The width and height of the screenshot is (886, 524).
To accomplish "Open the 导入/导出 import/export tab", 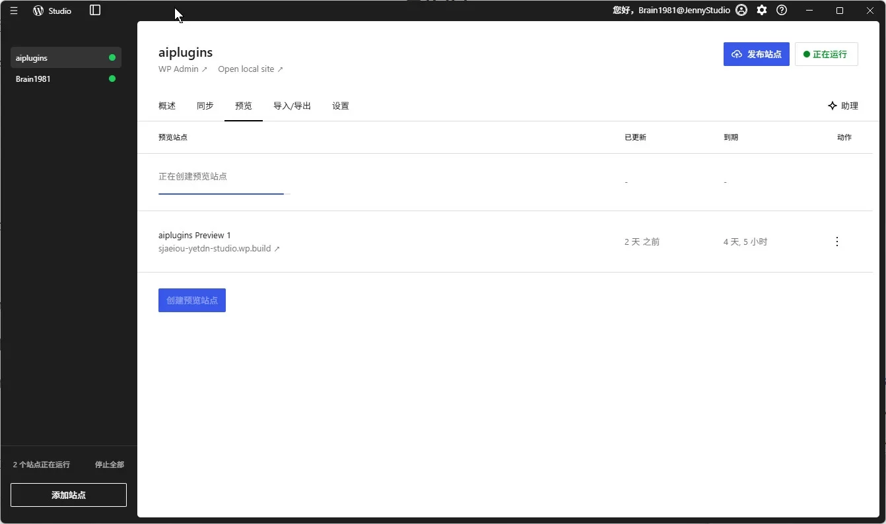I will pyautogui.click(x=292, y=106).
